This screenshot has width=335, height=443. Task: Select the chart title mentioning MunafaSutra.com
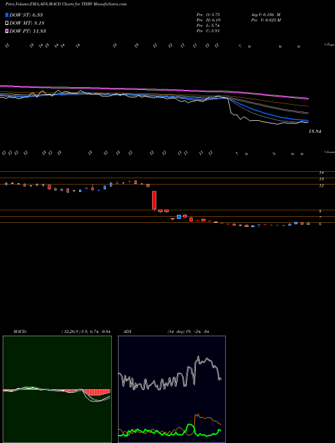tap(66, 5)
